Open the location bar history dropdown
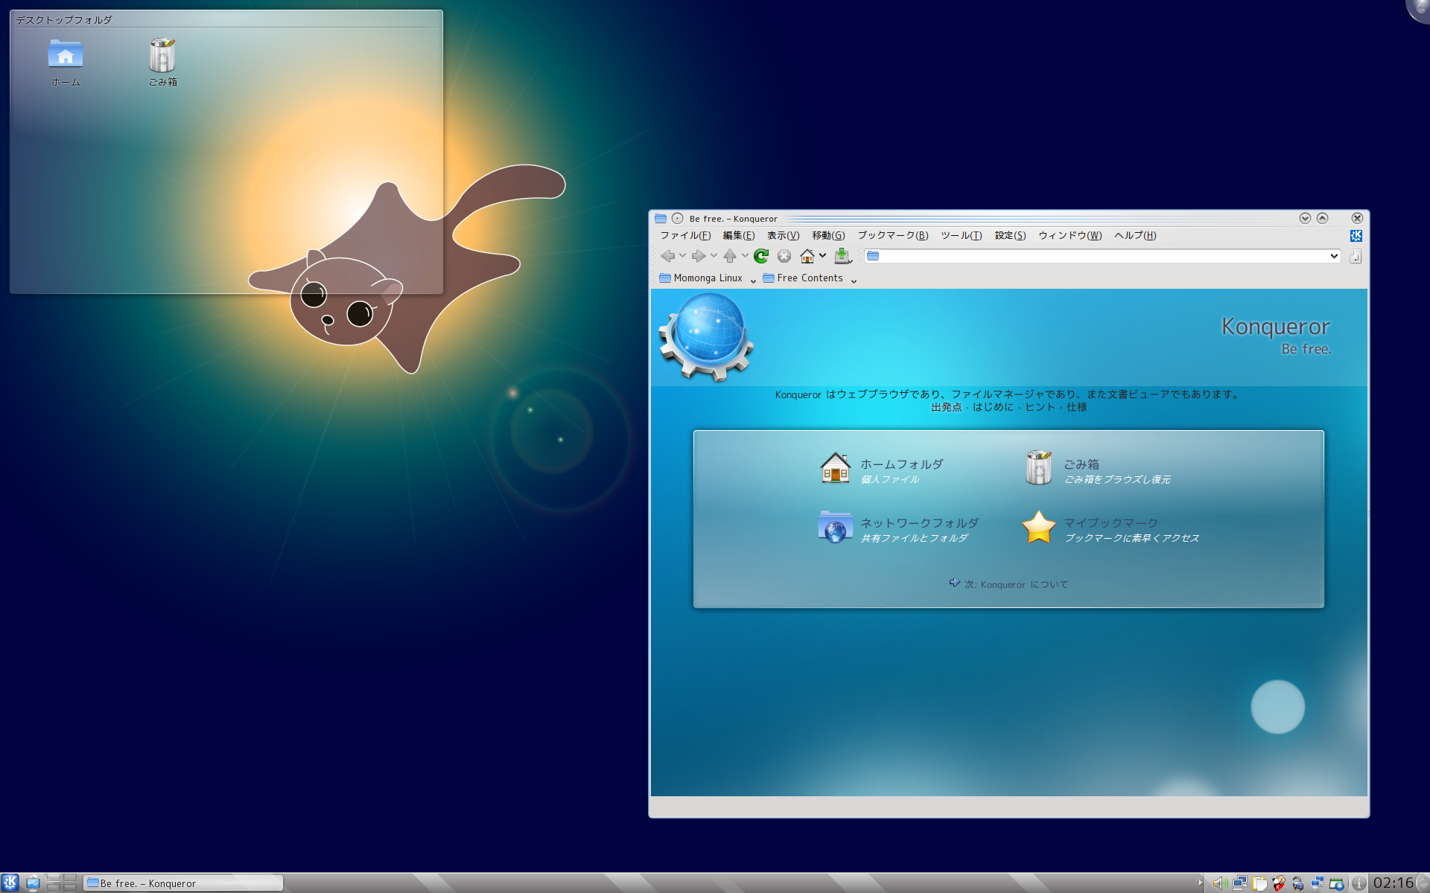This screenshot has width=1430, height=893. click(1333, 256)
